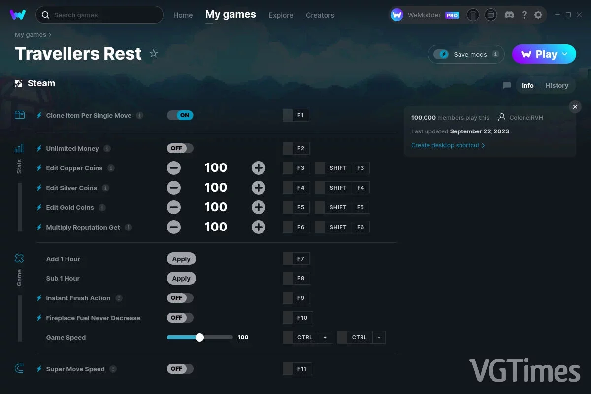Open the My games tab
The height and width of the screenshot is (394, 591).
(230, 15)
